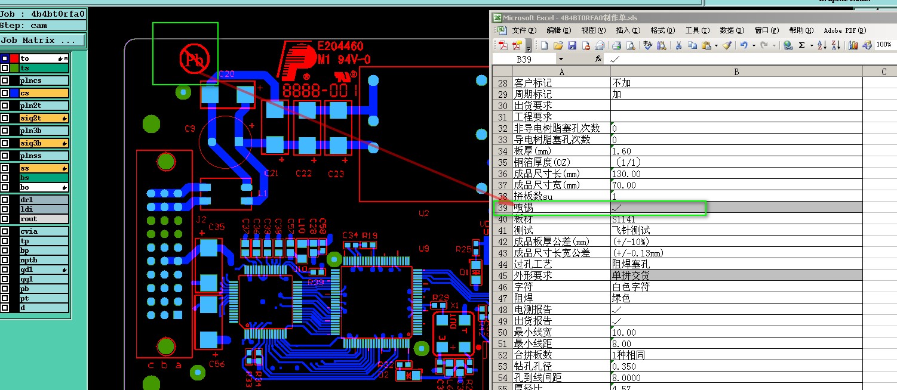Toggle visibility checkbox of layer plncs
This screenshot has height=390, width=897.
pos(5,81)
